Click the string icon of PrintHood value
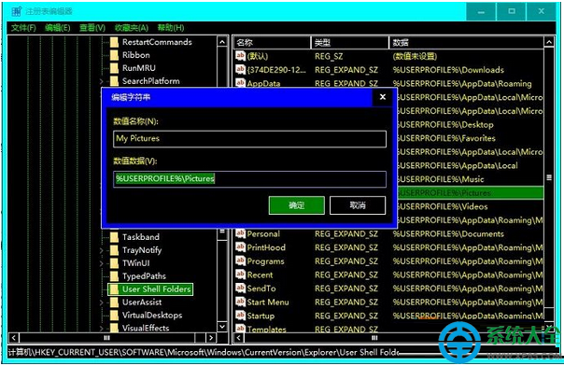Viewport: 564px width, 366px height. pyautogui.click(x=240, y=247)
